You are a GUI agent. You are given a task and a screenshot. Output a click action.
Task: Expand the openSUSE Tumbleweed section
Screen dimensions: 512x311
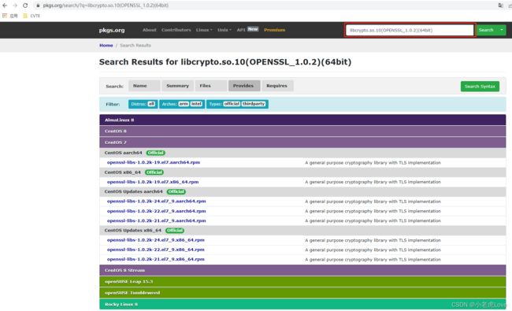[302, 293]
